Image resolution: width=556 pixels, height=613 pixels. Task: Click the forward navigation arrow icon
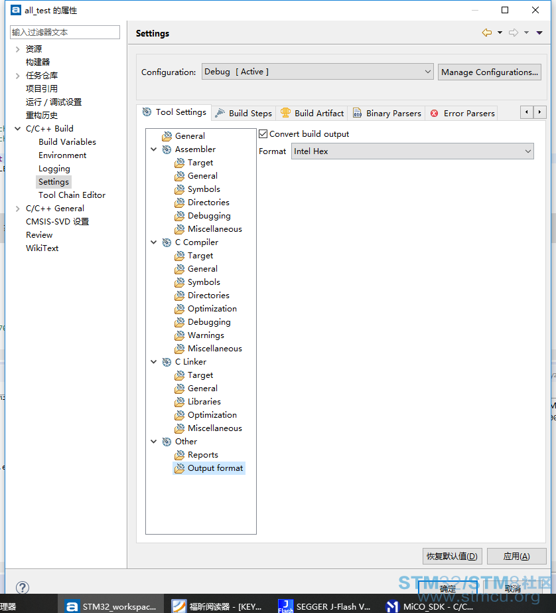(514, 33)
